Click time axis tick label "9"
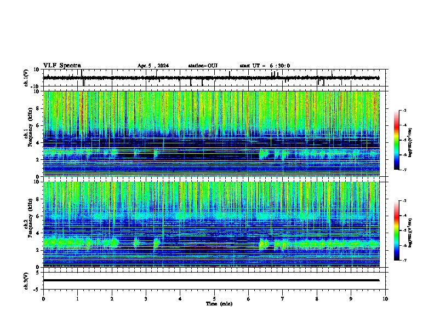Screen dimensions: 434x335 coord(351,299)
